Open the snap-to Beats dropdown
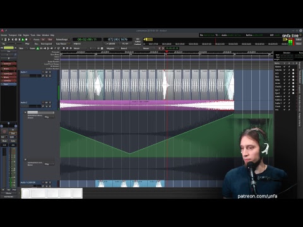Viewport: 303px width, 227px height. coord(130,49)
